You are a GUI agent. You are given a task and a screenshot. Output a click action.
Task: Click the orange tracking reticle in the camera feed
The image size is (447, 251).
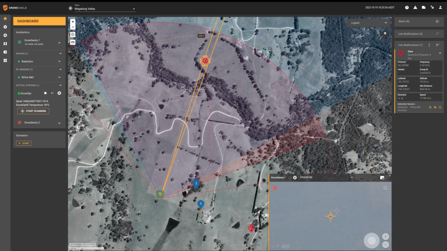[330, 216]
